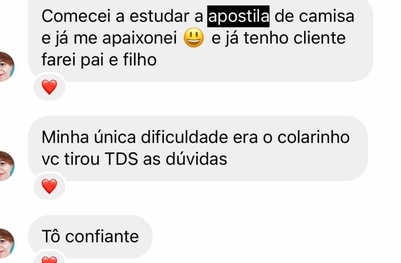The image size is (401, 263).
Task: Select the Tô confiante message bubble
Action: pos(90,236)
